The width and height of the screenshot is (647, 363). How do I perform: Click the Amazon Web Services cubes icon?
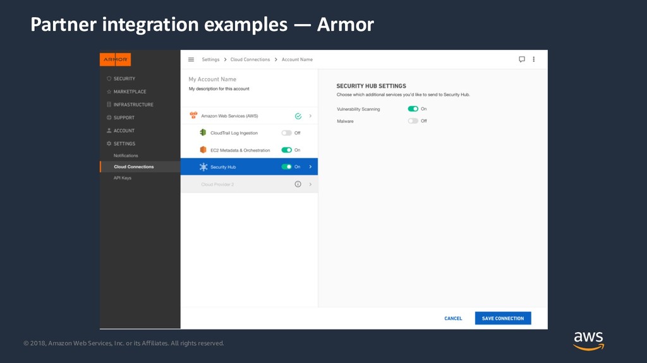[x=193, y=115]
